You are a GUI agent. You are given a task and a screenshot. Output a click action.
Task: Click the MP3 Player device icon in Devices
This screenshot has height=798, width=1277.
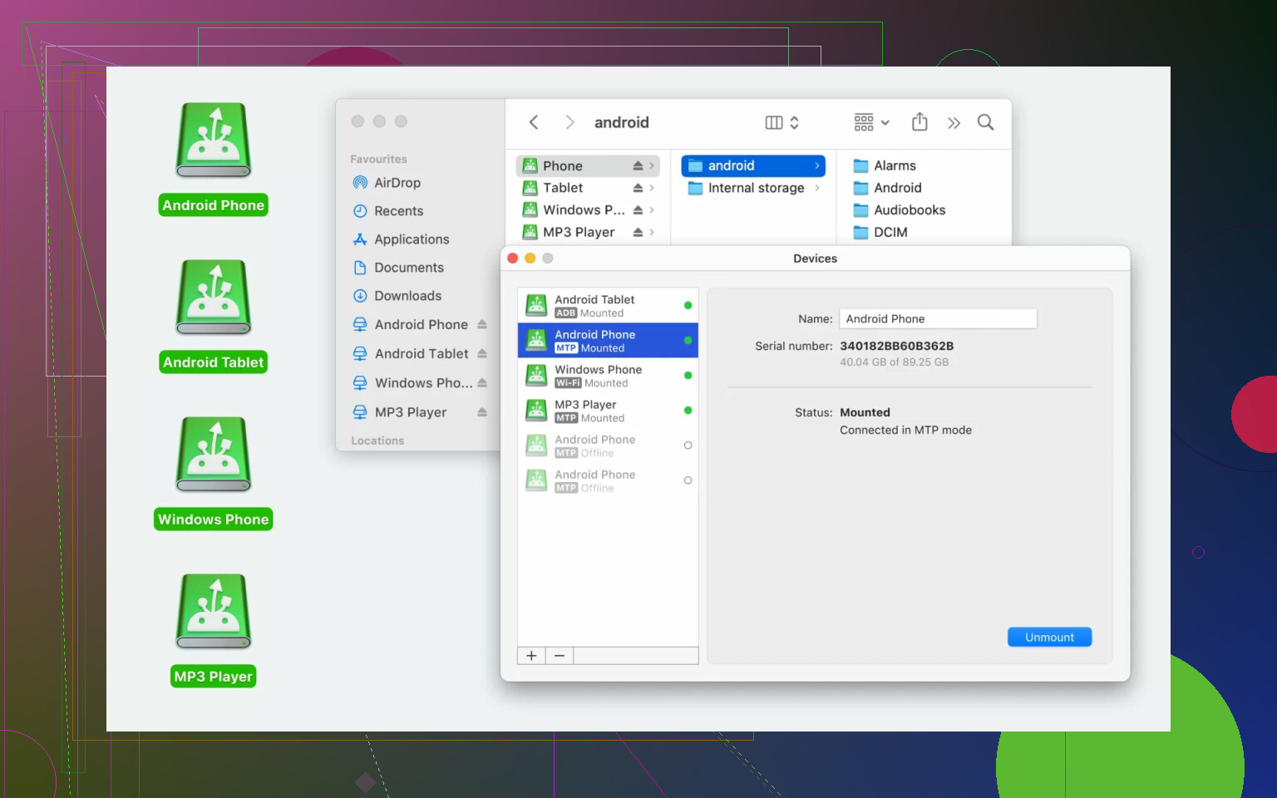[536, 410]
